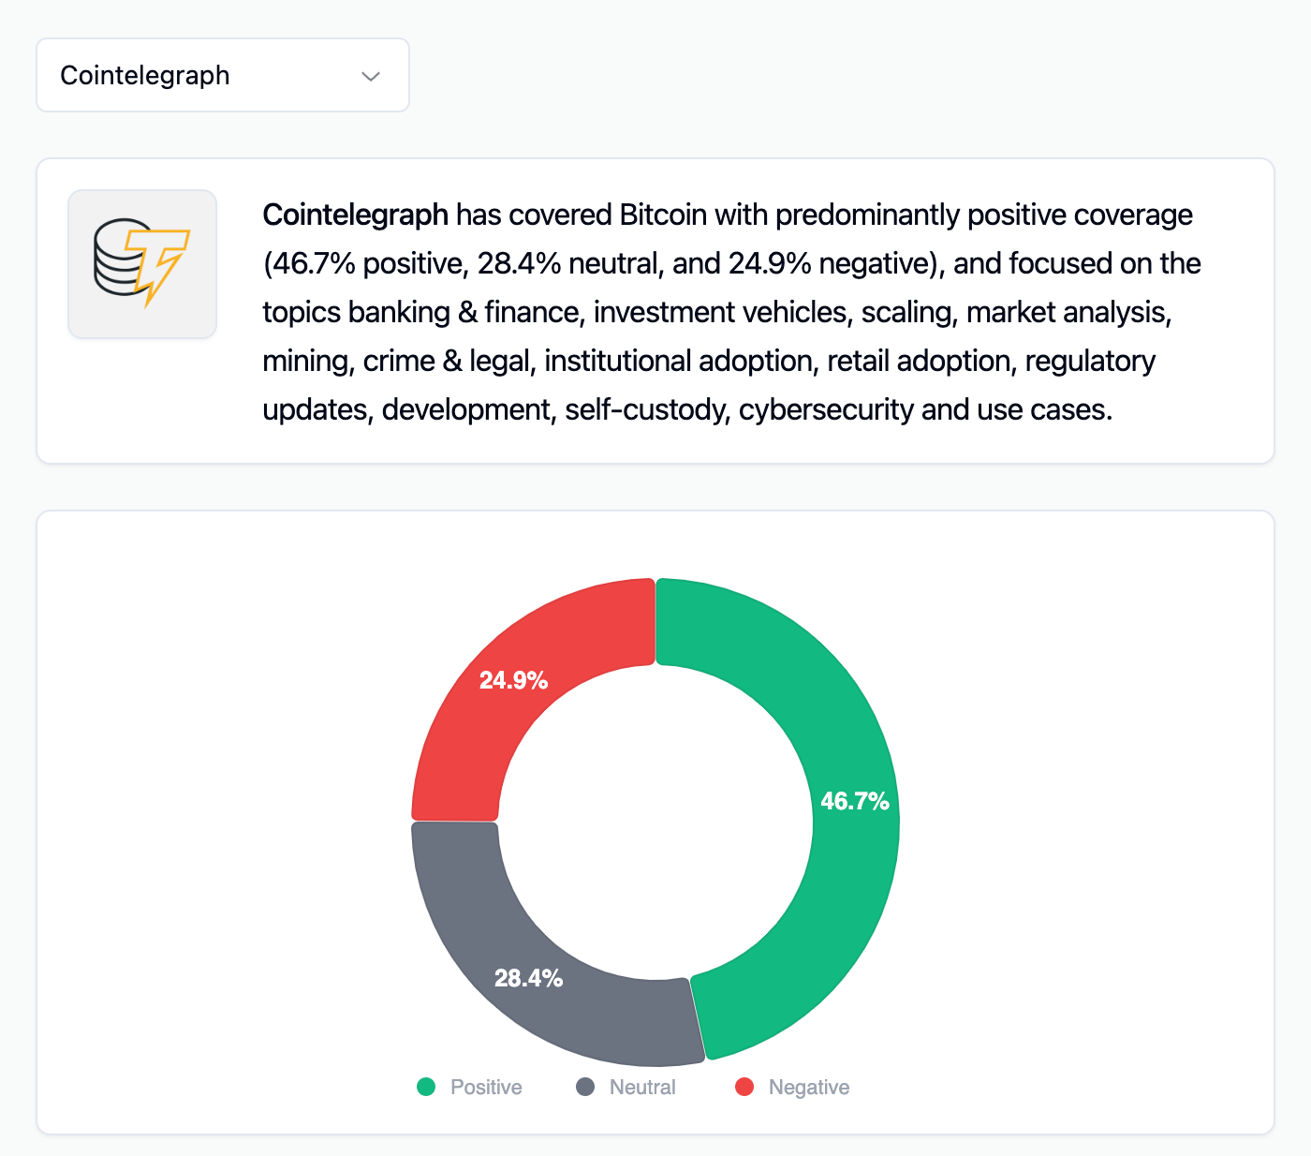Image resolution: width=1311 pixels, height=1156 pixels.
Task: Hide the Negative series via its legend label
Action: [x=809, y=1087]
